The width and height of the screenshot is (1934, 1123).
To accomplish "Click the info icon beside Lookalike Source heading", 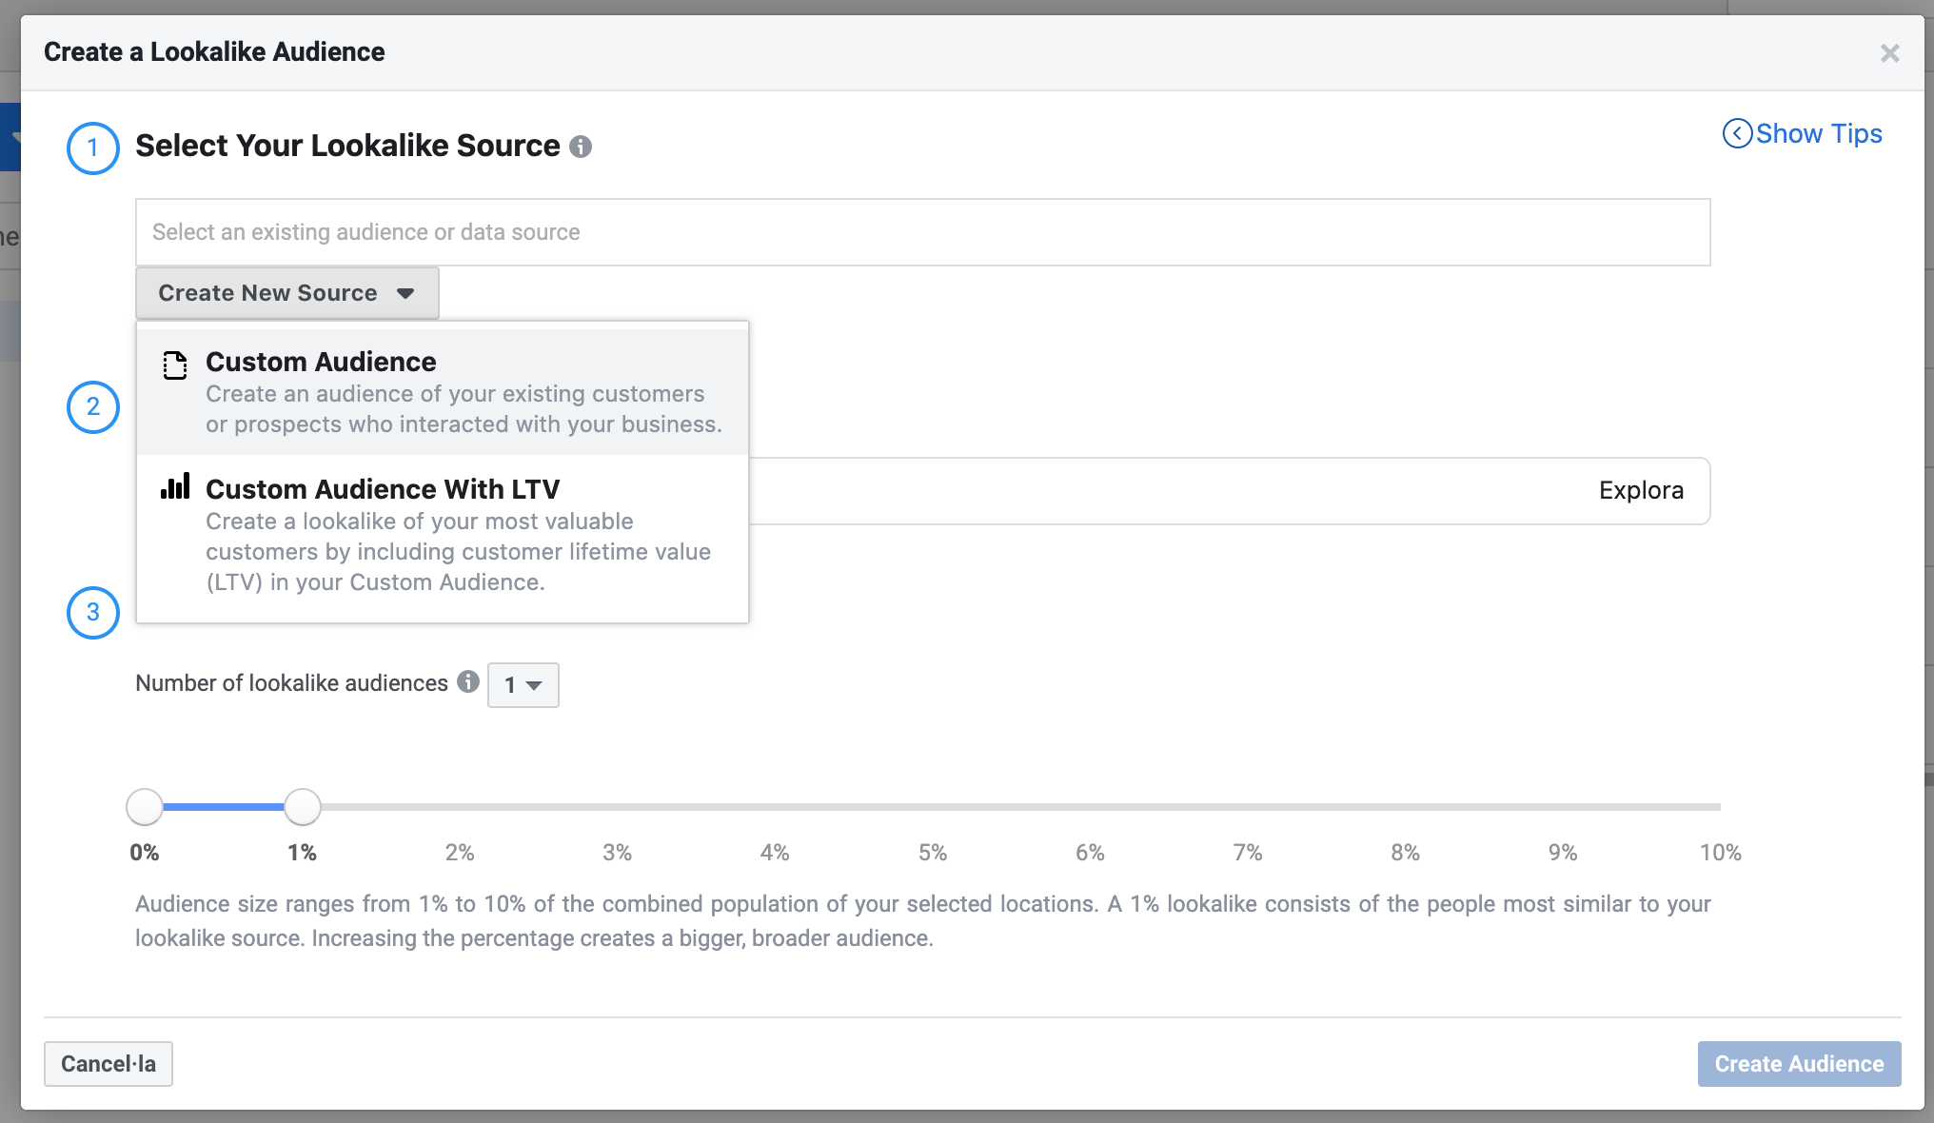I will (x=581, y=147).
